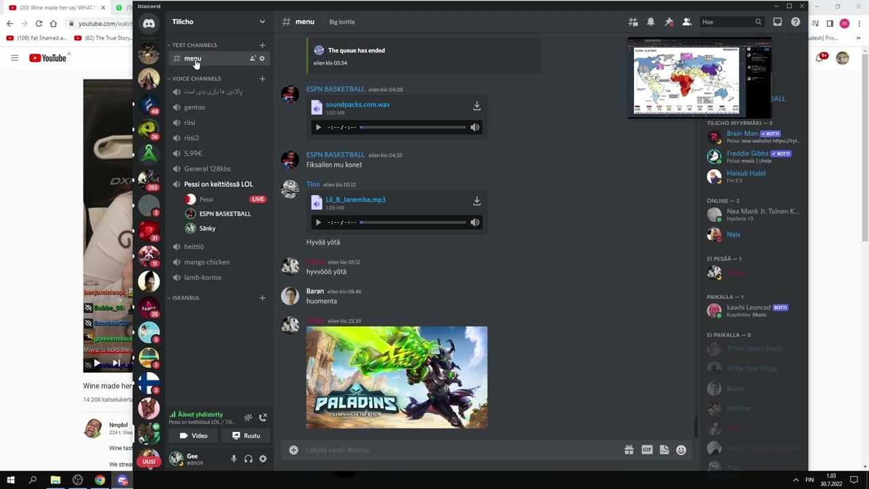The height and width of the screenshot is (489, 869).
Task: Create channel in ISKANBUL category
Action: tap(262, 297)
